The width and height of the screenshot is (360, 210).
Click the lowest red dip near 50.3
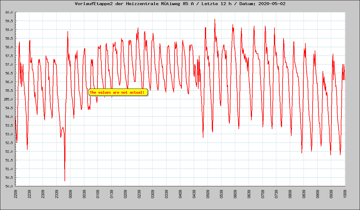point(65,180)
